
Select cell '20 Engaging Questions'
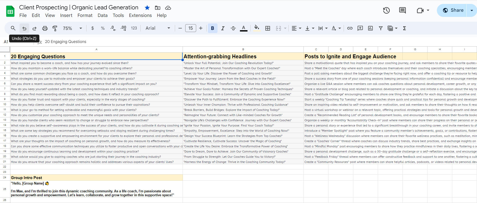[x=96, y=56]
